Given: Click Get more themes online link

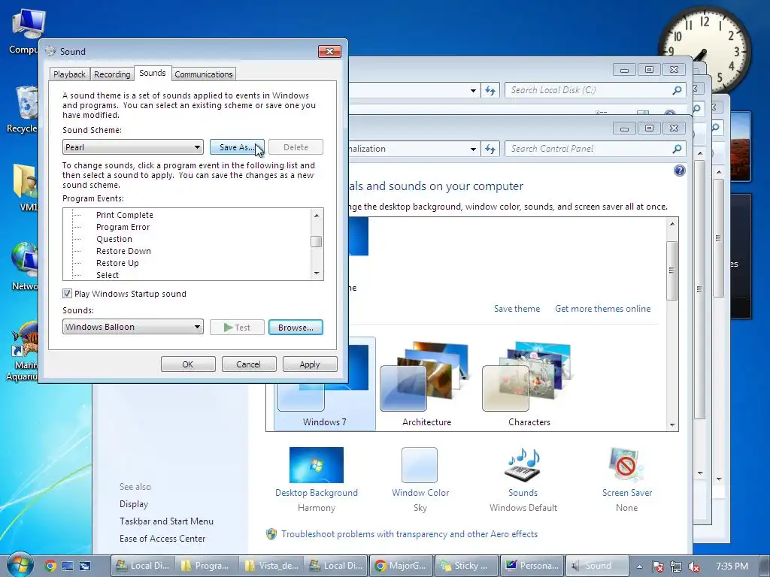Looking at the screenshot, I should point(602,309).
